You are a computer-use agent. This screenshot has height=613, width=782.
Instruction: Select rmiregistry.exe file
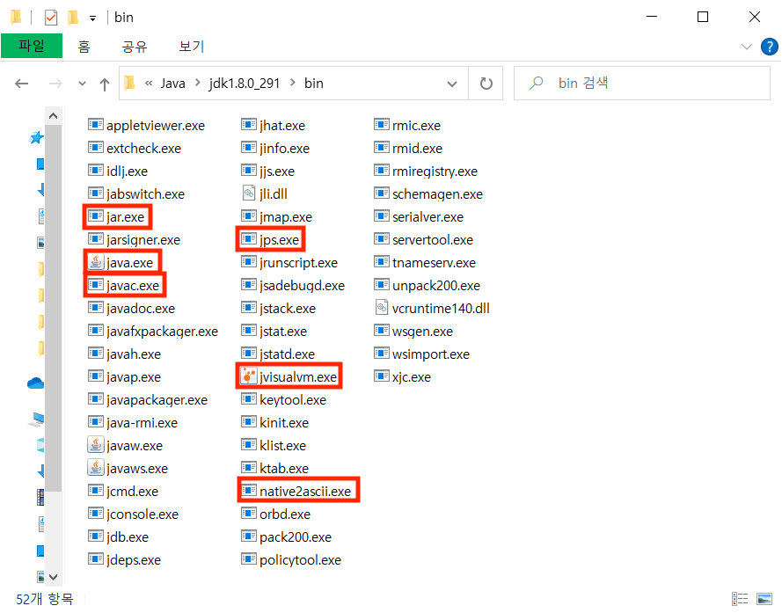pos(426,171)
